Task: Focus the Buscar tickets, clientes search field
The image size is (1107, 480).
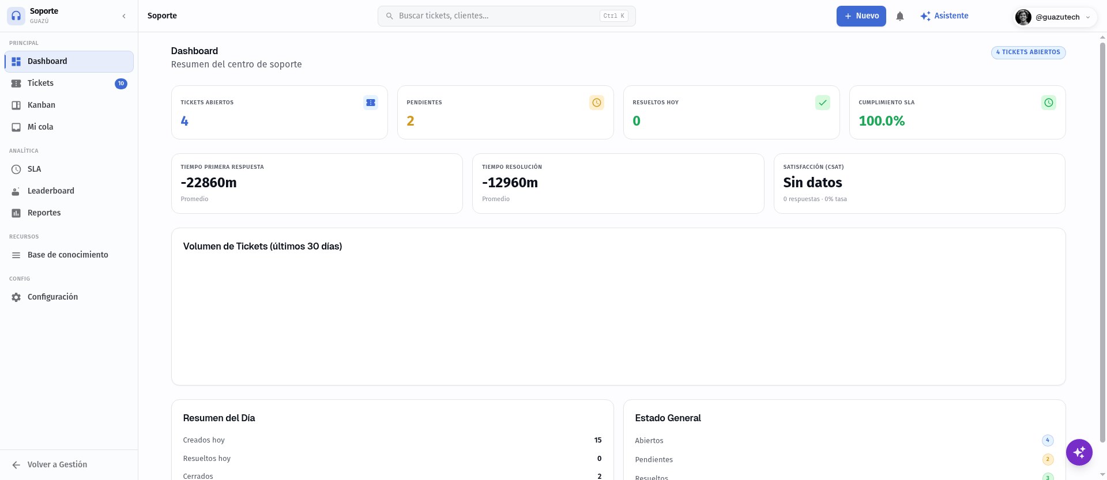Action: coord(506,16)
